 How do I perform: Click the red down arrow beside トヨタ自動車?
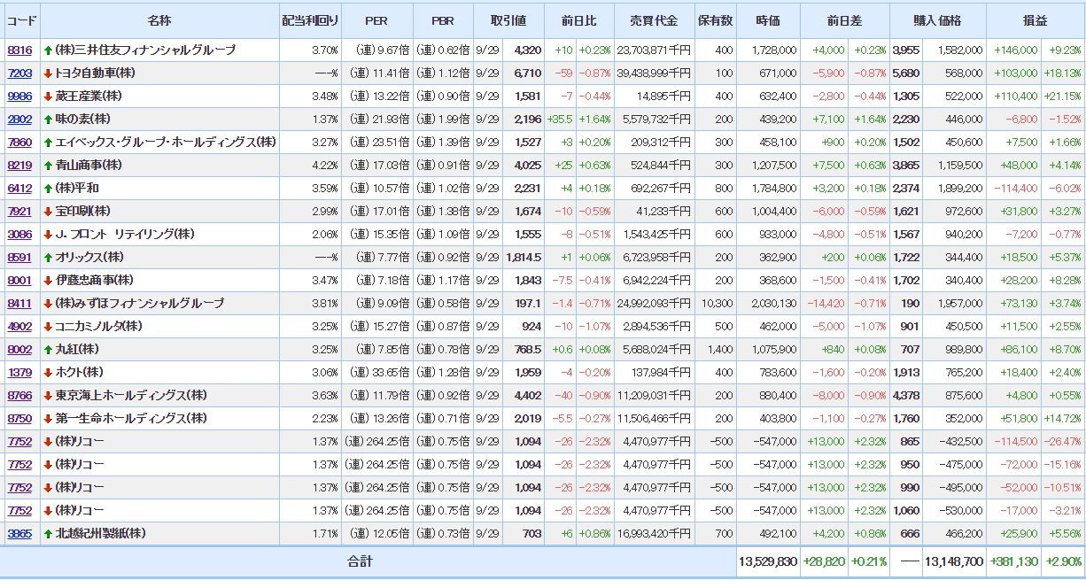point(48,73)
